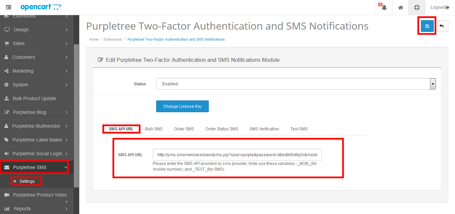Click the back arrow button
The width and height of the screenshot is (455, 214).
[442, 26]
